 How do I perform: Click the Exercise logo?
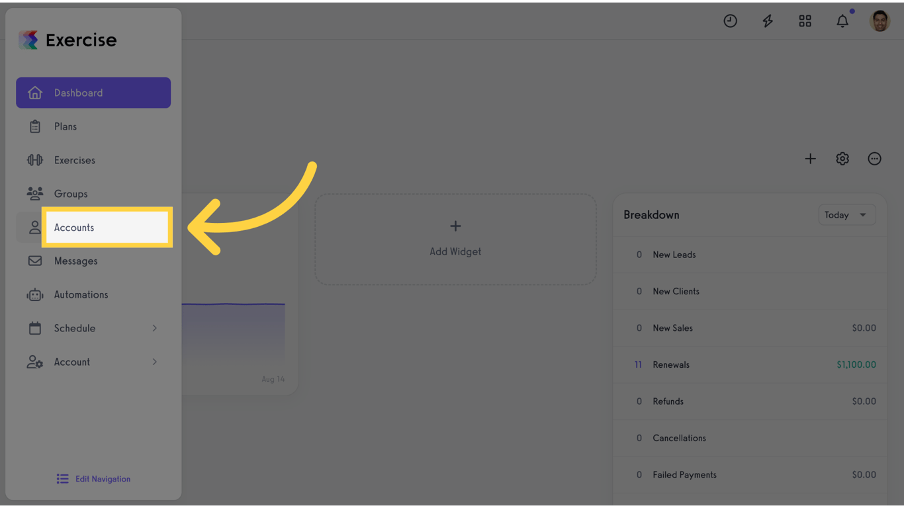coord(68,40)
